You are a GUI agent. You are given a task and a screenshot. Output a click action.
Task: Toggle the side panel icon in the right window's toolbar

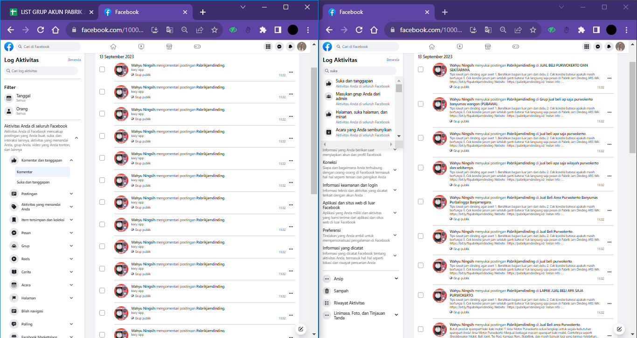(x=596, y=30)
